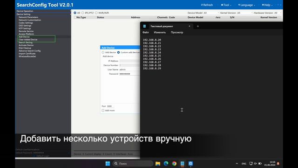This screenshot has height=168, width=298.
Task: Open Network Parameters in sidebar
Action: (28, 17)
